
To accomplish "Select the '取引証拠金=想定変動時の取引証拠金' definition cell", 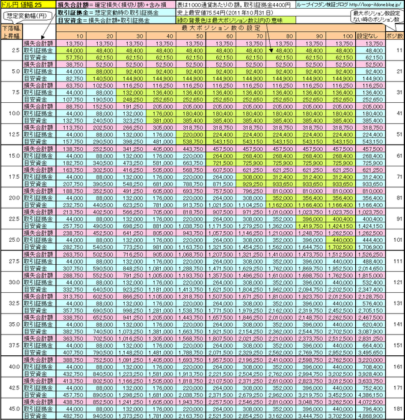I will pos(117,12).
